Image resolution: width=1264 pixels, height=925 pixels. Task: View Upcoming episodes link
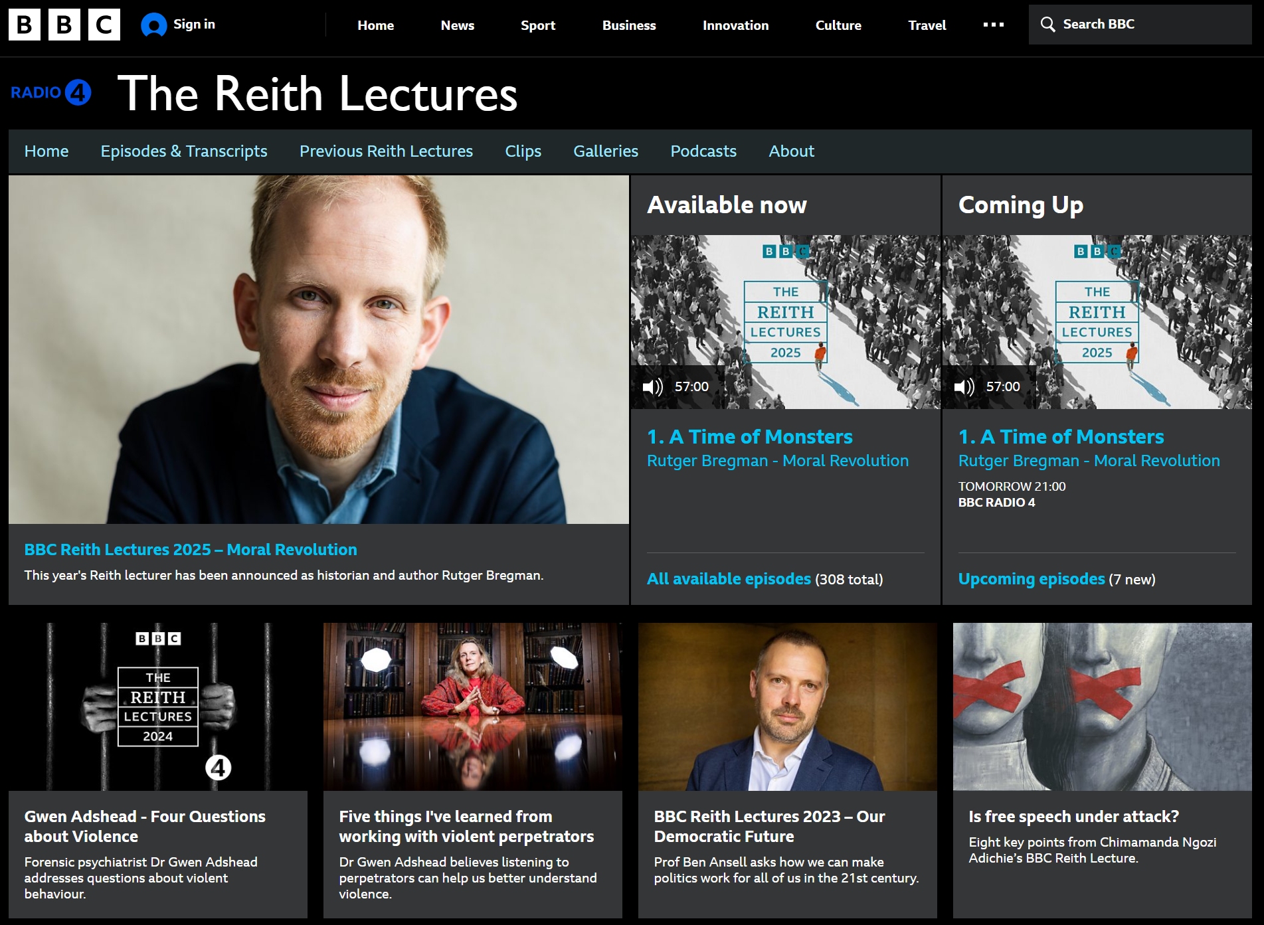(1031, 579)
